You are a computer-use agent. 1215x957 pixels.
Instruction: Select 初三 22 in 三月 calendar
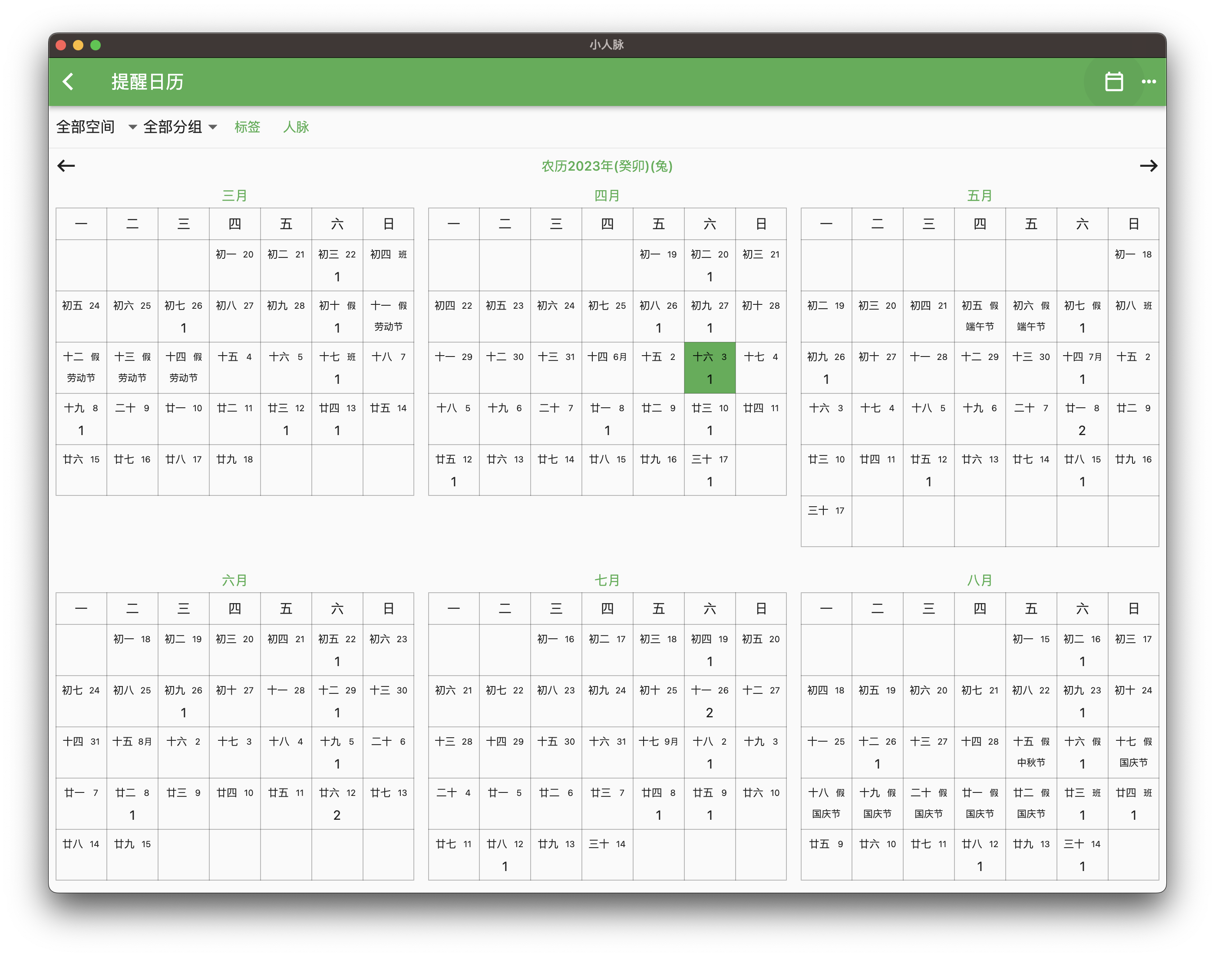(x=337, y=265)
